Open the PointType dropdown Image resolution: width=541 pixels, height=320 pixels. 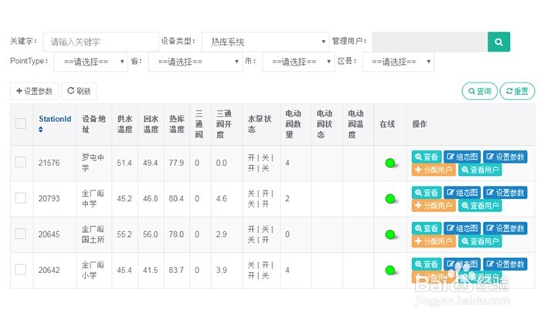(91, 62)
